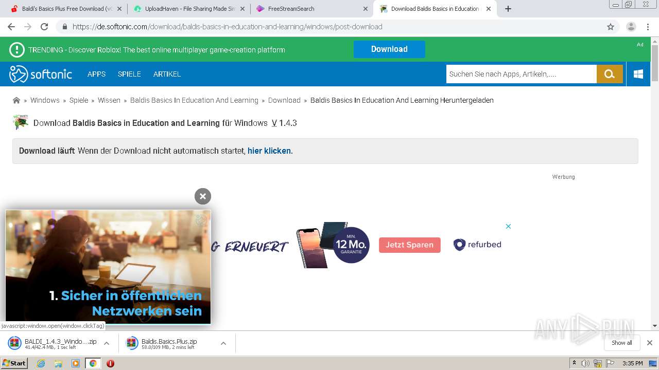Expand options for BALDI_1.4.3 download
This screenshot has width=659, height=370.
(107, 343)
